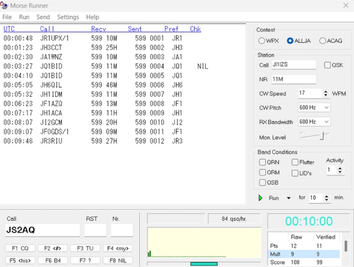Click the F2 <#> button
354x267 pixels.
point(53,248)
